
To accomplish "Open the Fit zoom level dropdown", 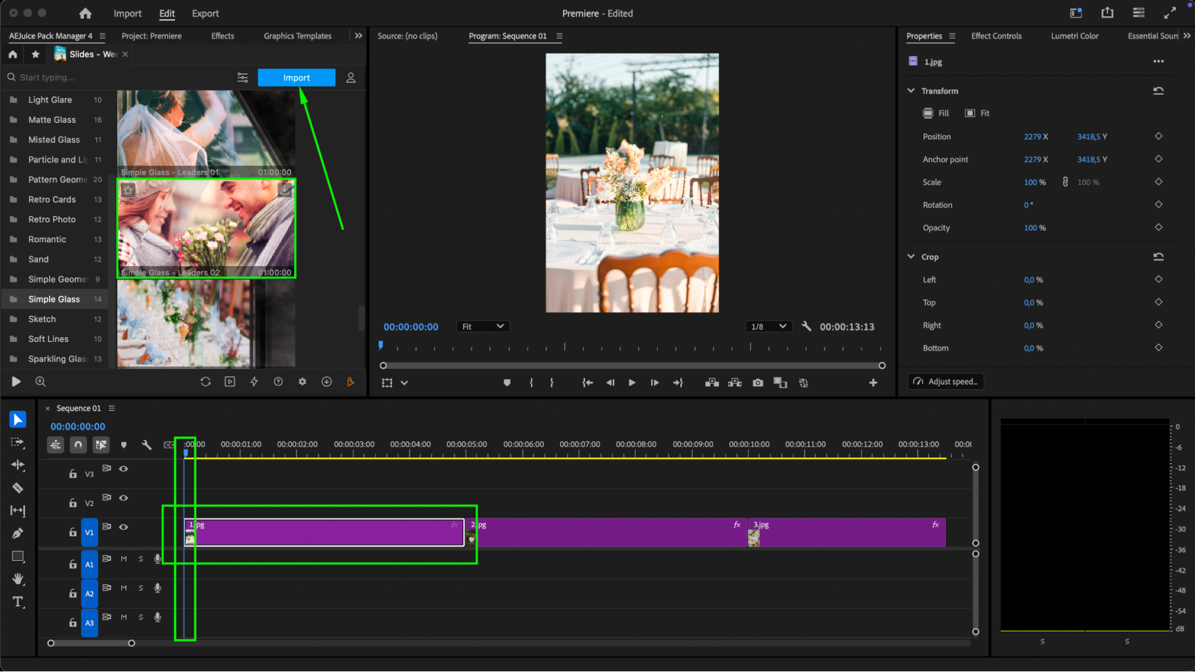I will (483, 326).
